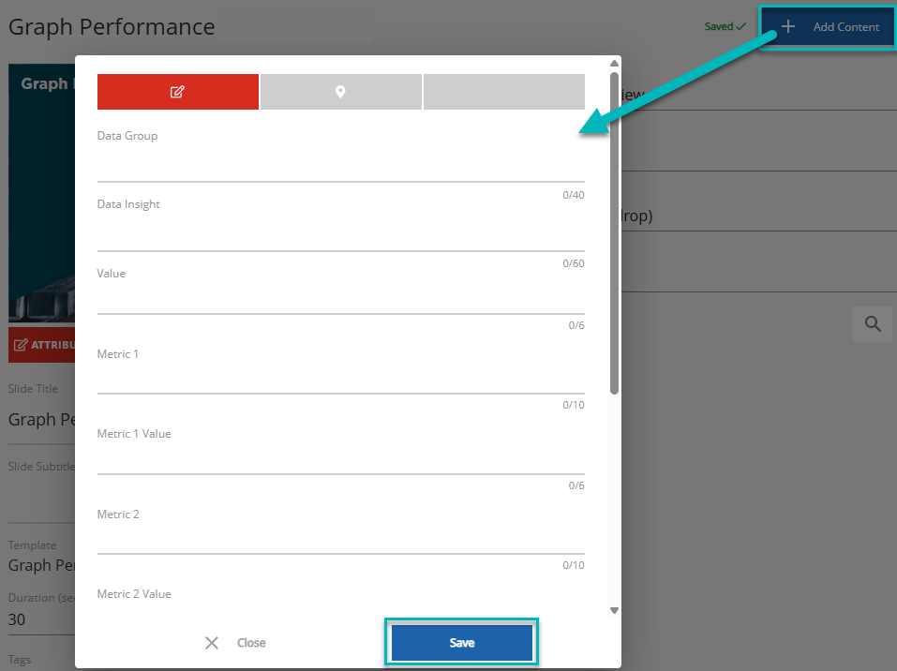
Task: Click the magnifier search icon
Action: pyautogui.click(x=873, y=324)
